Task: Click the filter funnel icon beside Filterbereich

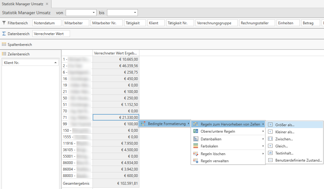Action: (x=4, y=23)
